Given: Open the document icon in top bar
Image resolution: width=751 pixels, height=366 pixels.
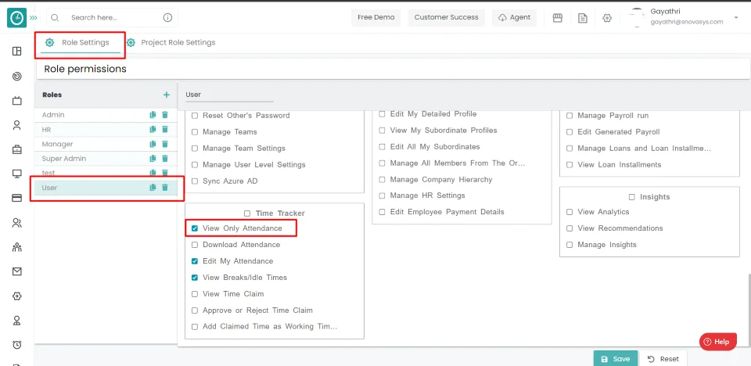Looking at the screenshot, I should click(x=583, y=18).
